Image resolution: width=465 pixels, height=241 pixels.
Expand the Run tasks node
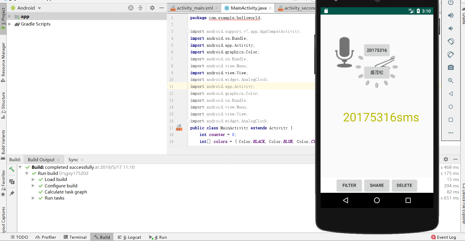pyautogui.click(x=33, y=198)
